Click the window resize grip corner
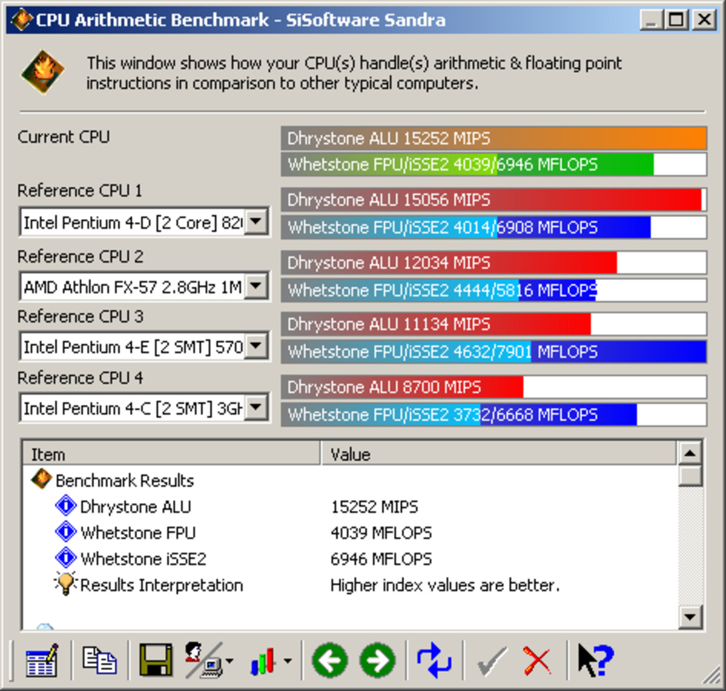This screenshot has height=691, width=726. [x=711, y=676]
